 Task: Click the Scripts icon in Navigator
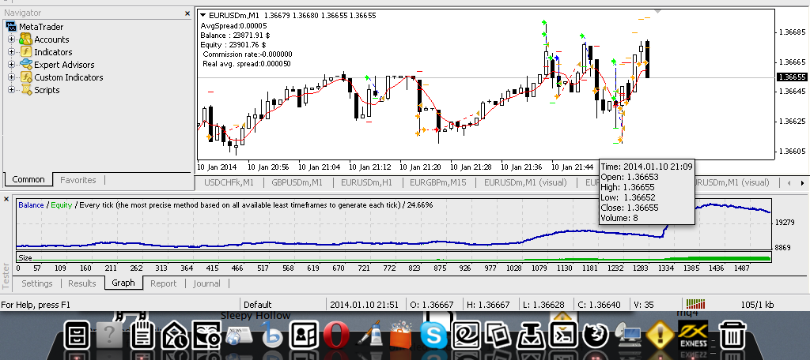pyautogui.click(x=26, y=90)
